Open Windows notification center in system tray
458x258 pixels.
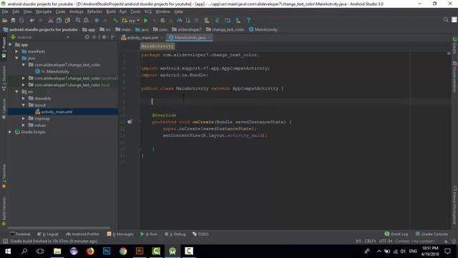coord(448,251)
